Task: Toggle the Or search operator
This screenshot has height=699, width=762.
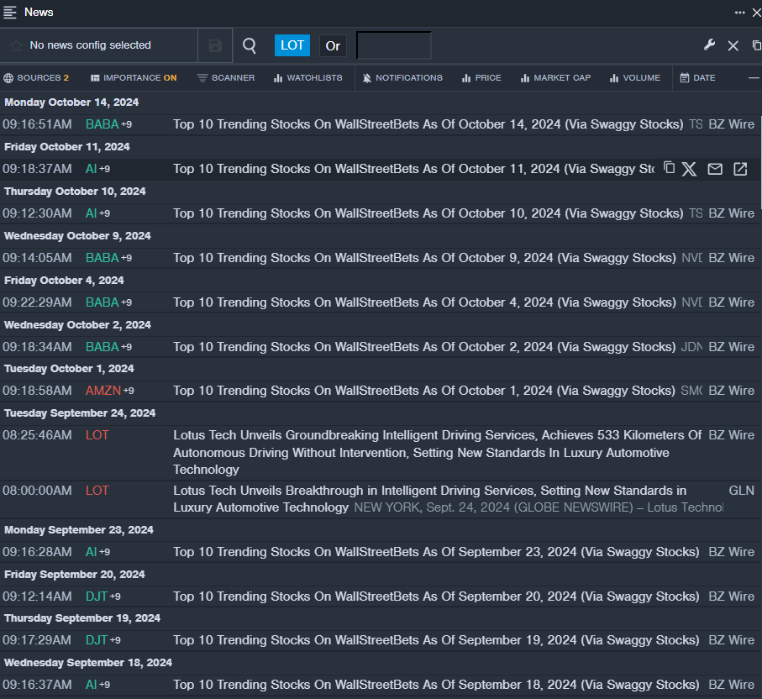Action: coord(333,45)
